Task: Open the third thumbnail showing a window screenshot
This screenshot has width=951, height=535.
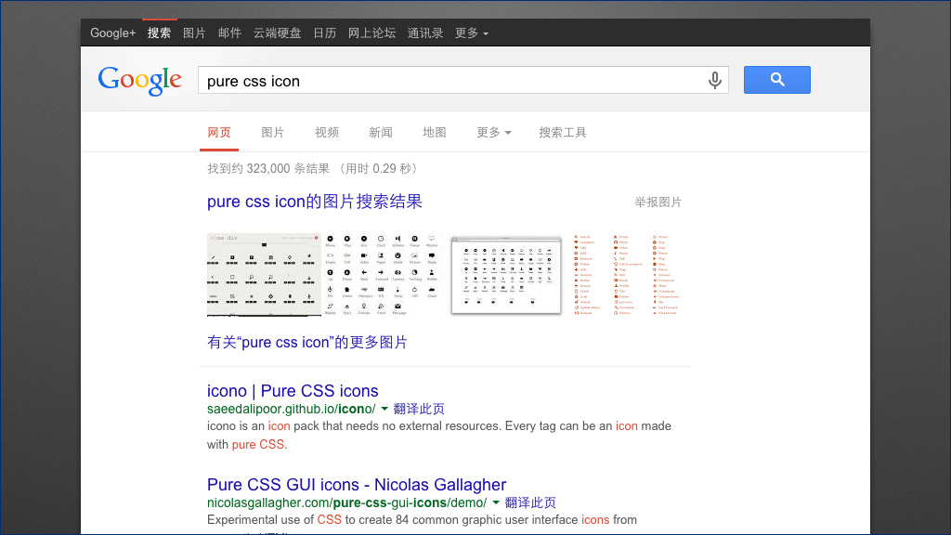Action: point(506,275)
